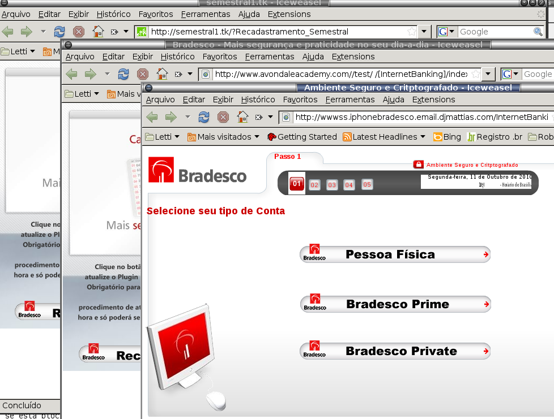Stop loading in the semestral1.tk window
The width and height of the screenshot is (554, 419).
pos(78,32)
